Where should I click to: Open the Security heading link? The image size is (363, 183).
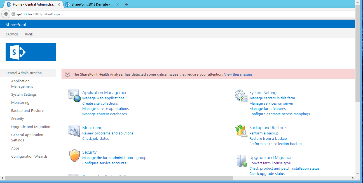click(x=89, y=152)
